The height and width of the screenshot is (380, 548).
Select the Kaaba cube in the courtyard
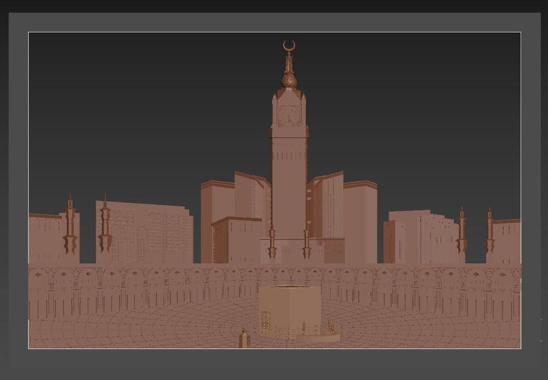click(290, 312)
